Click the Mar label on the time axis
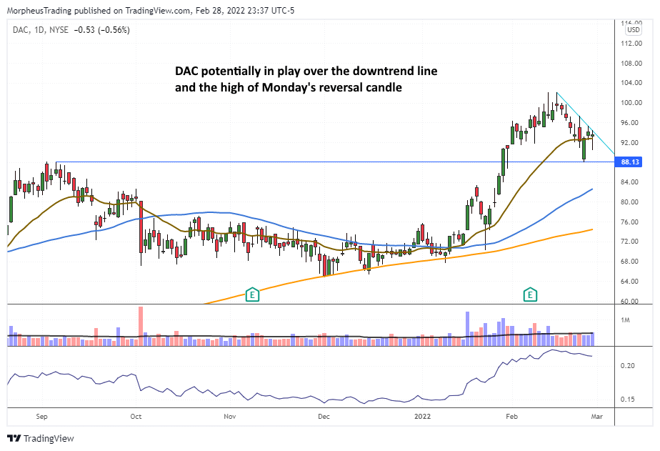Image resolution: width=660 pixels, height=451 pixels. tap(596, 416)
